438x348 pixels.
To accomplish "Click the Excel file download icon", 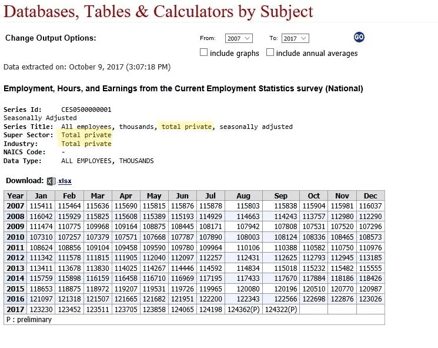I will [x=51, y=181].
